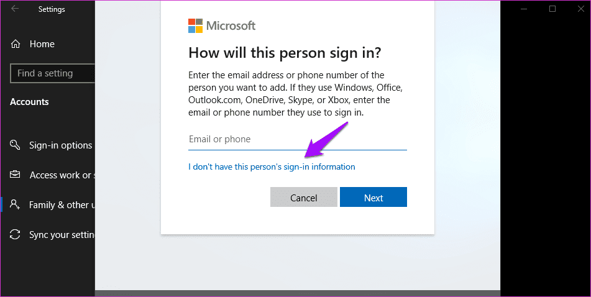Minimize the Settings window
Screen dimensions: 591x297
coord(524,9)
